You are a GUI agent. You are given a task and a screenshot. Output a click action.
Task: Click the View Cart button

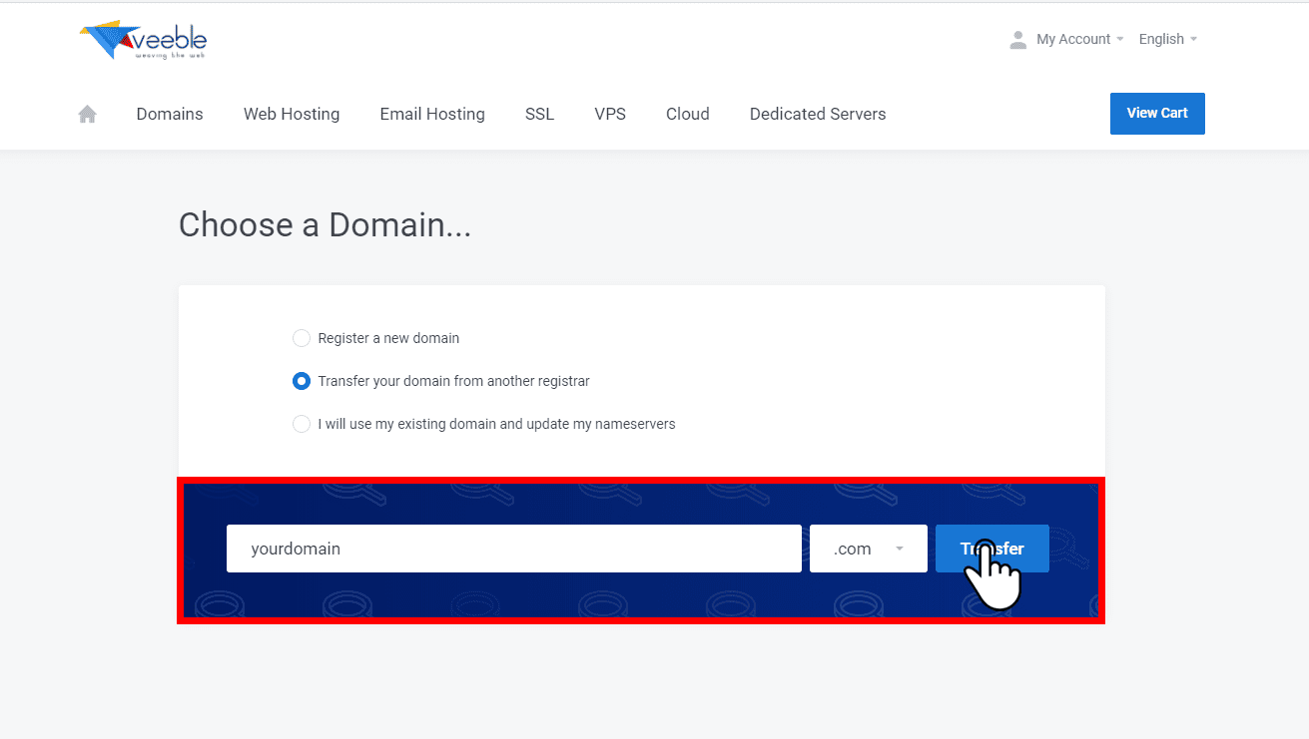click(1156, 113)
